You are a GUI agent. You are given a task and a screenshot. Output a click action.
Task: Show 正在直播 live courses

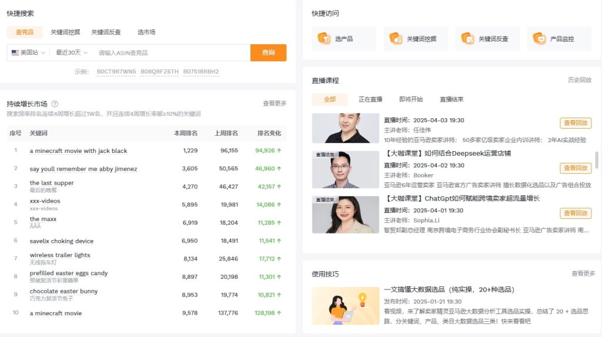point(370,99)
